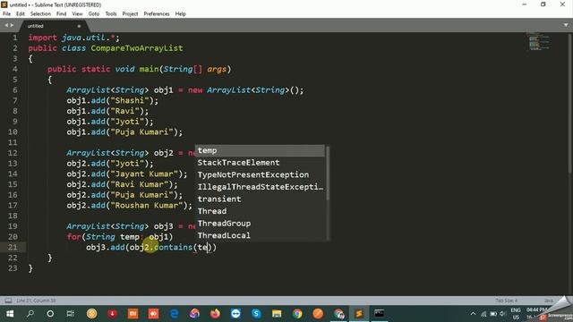
Task: Switch ENG US input language
Action: point(516,314)
